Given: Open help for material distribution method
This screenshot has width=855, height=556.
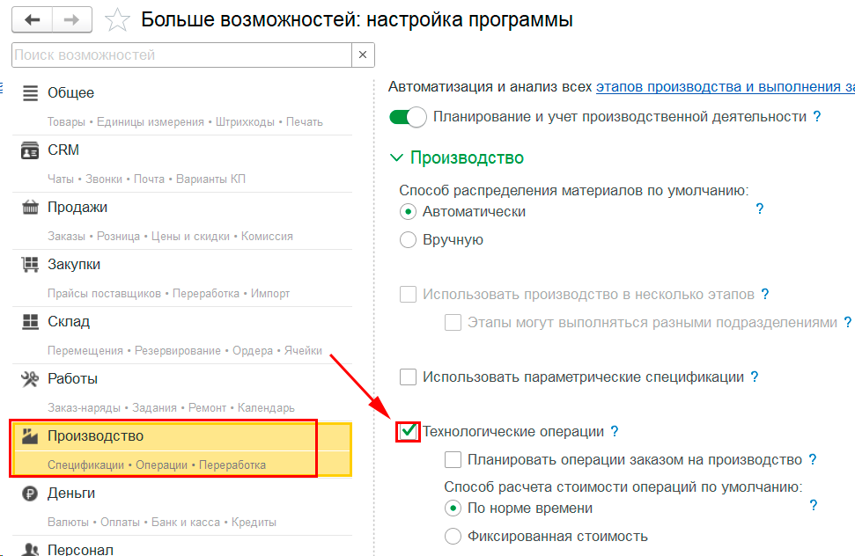Looking at the screenshot, I should [x=760, y=208].
